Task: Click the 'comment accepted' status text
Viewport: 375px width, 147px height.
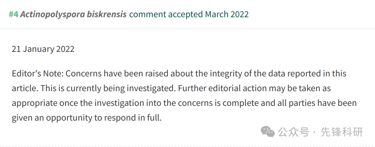Action: click(166, 15)
